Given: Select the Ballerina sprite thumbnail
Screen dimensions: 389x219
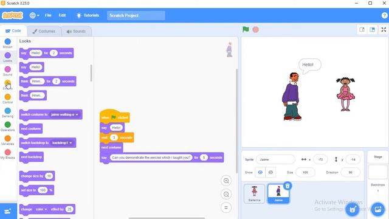Looking at the screenshot, I should point(254,193).
